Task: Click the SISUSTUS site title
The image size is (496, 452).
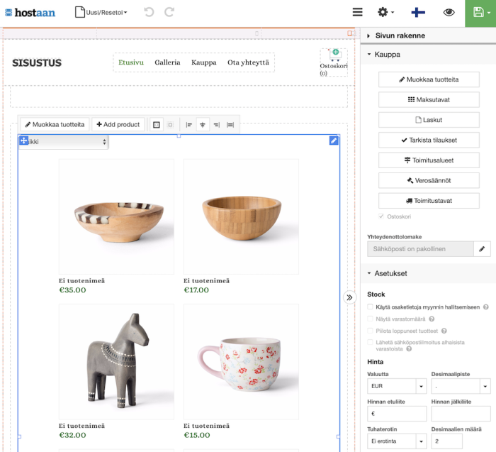Action: point(37,62)
